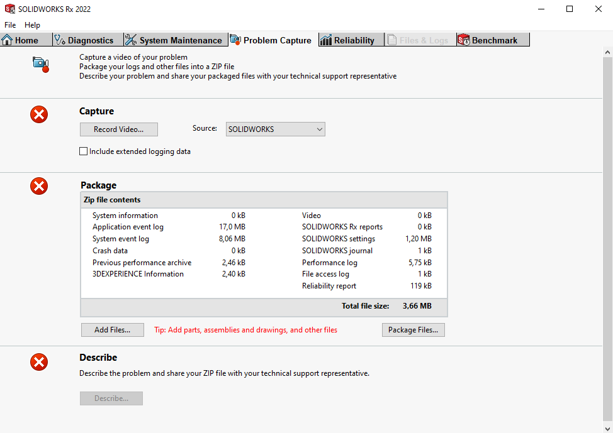
Task: Click the red X status icon beside Describe
Action: click(39, 362)
